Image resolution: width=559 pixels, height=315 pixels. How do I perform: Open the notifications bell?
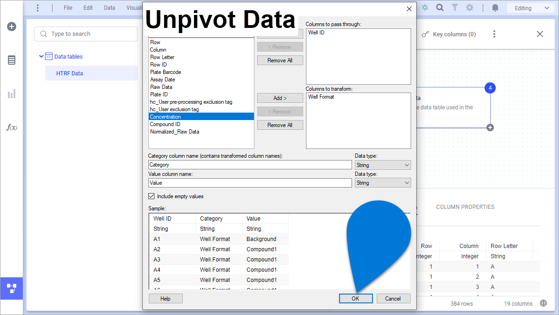coord(495,8)
